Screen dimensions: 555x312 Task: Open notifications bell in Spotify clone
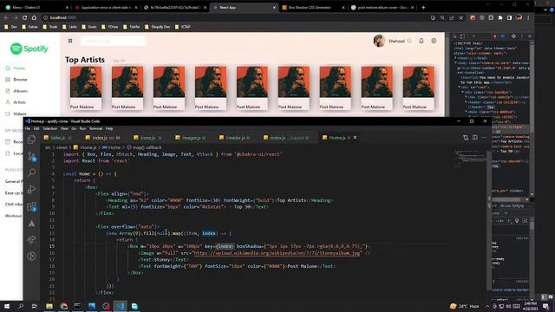click(421, 41)
